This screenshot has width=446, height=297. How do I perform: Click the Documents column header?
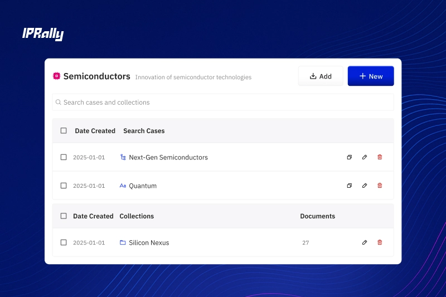point(318,216)
